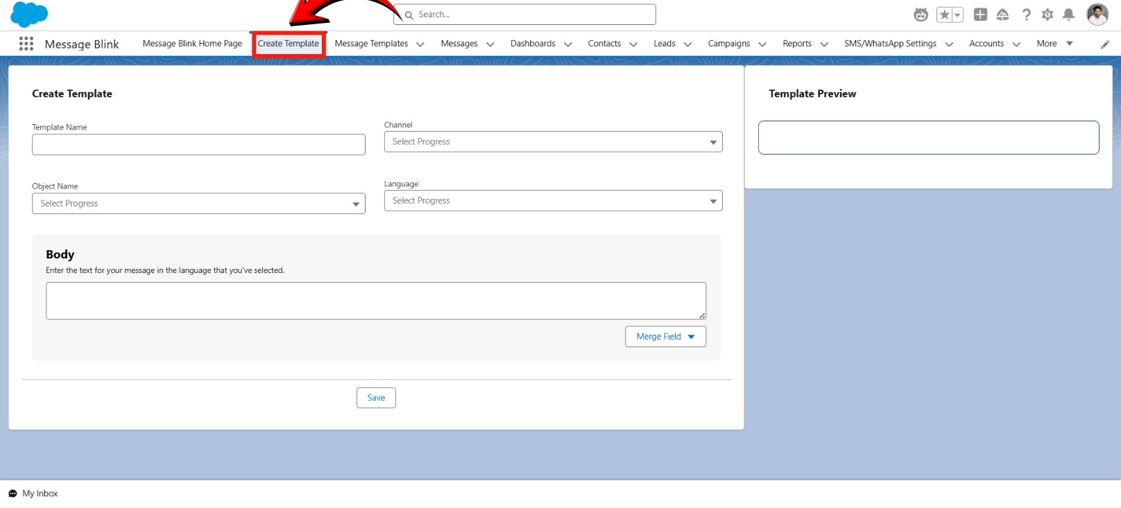Screen dimensions: 1121x508
Task: Click the global Search box
Action: (524, 15)
